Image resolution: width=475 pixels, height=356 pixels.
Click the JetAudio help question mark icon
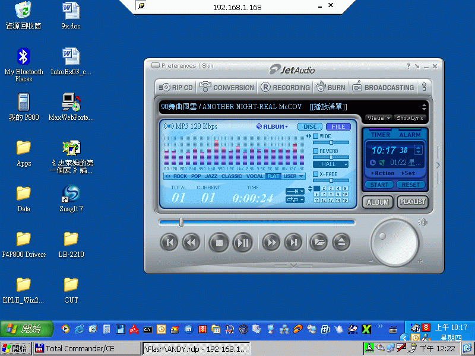pos(408,66)
